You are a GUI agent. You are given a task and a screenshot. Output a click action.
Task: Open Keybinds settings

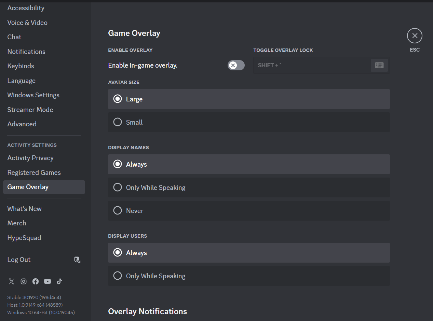click(44, 66)
